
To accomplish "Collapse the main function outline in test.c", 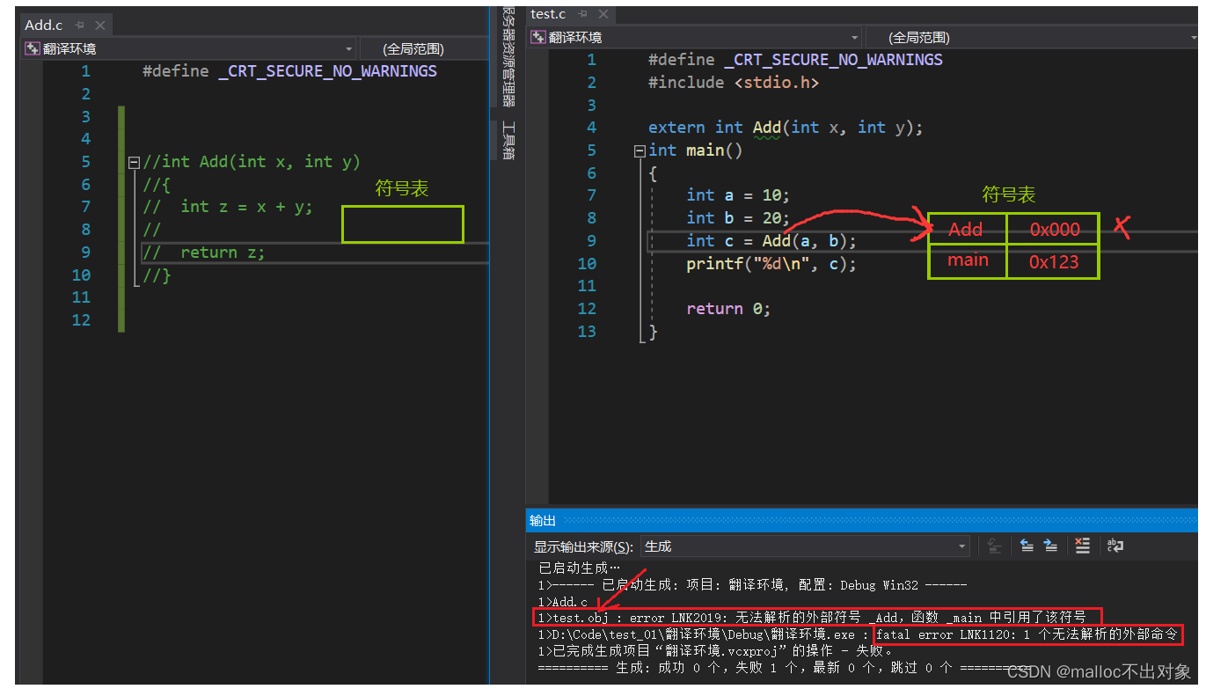I will 640,150.
